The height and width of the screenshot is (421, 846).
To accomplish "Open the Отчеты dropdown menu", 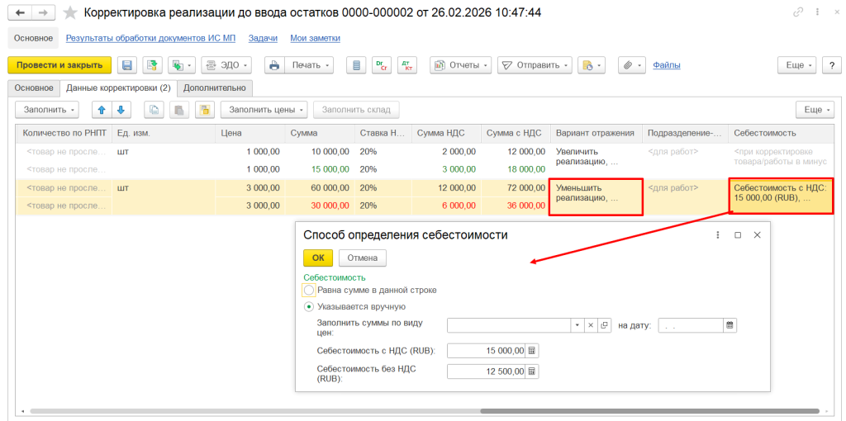I will pos(460,65).
